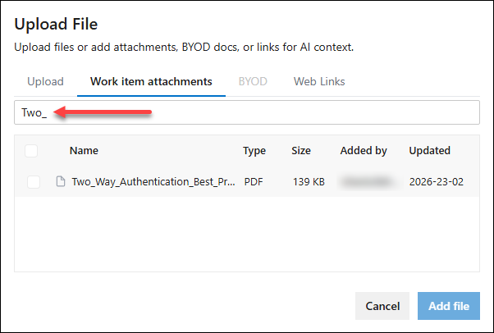This screenshot has width=494, height=333.
Task: Click the Add file button
Action: pos(449,306)
